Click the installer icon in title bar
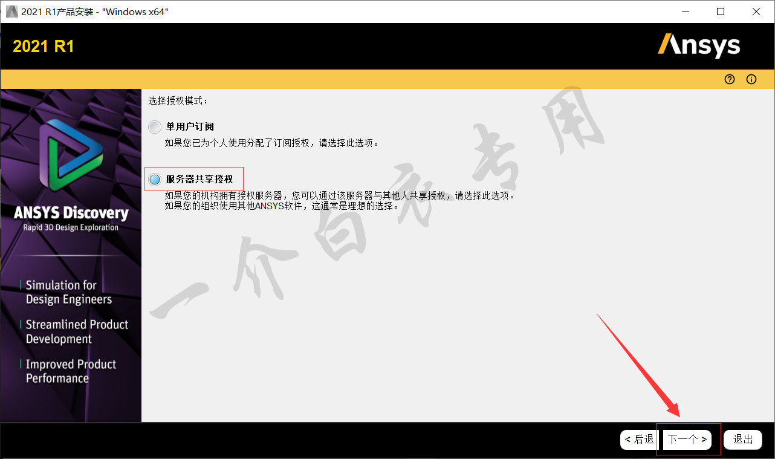This screenshot has width=775, height=459. point(11,11)
